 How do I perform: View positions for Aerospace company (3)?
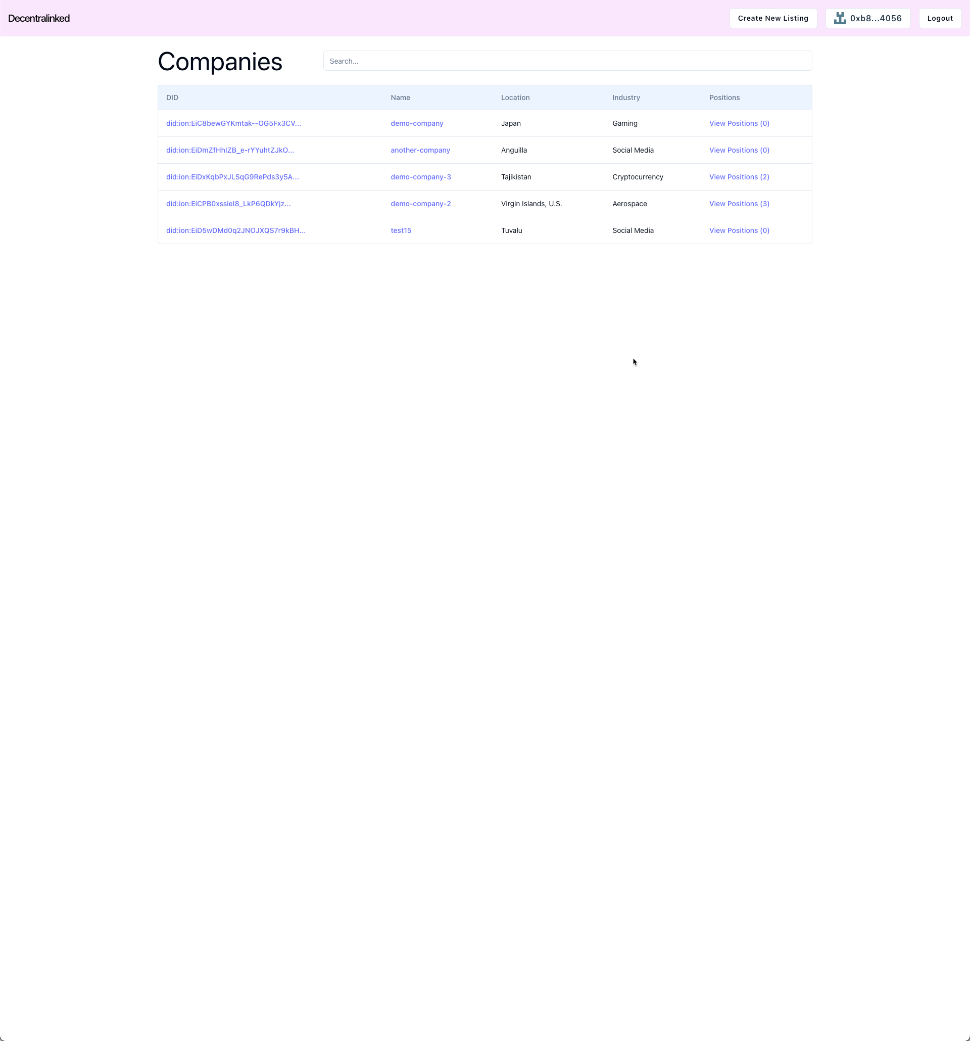pos(739,204)
